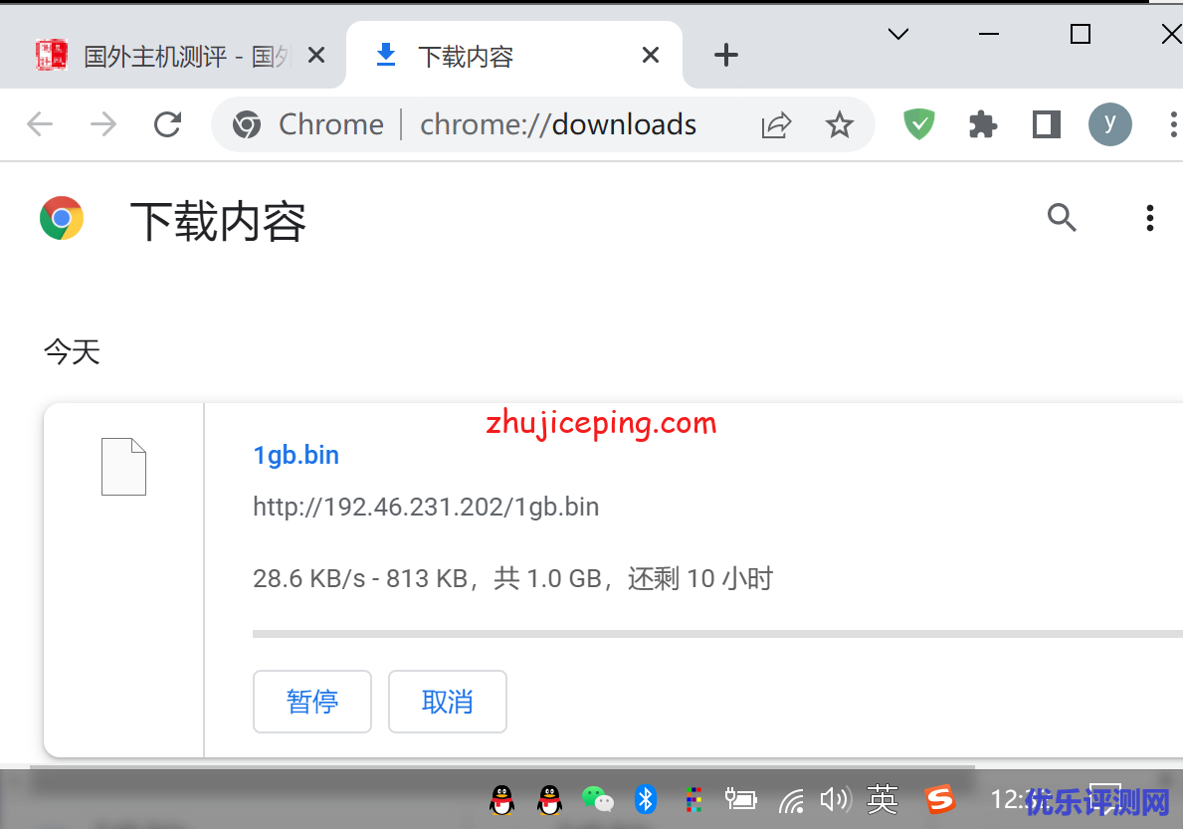Close the 下载内容 tab
The width and height of the screenshot is (1183, 829).
(x=651, y=55)
